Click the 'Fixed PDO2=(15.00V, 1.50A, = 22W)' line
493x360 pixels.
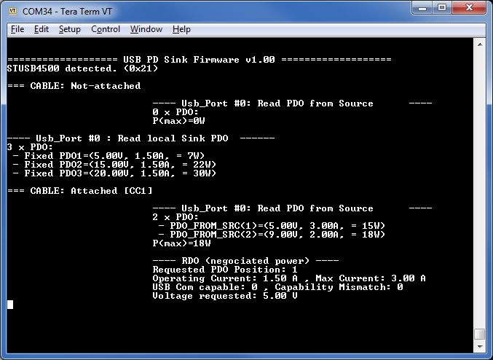point(114,165)
